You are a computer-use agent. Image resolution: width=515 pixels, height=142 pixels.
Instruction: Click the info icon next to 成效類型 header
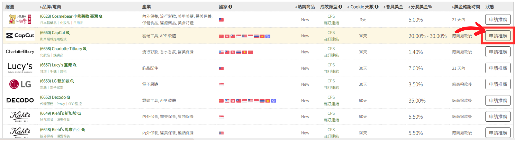tap(340, 7)
